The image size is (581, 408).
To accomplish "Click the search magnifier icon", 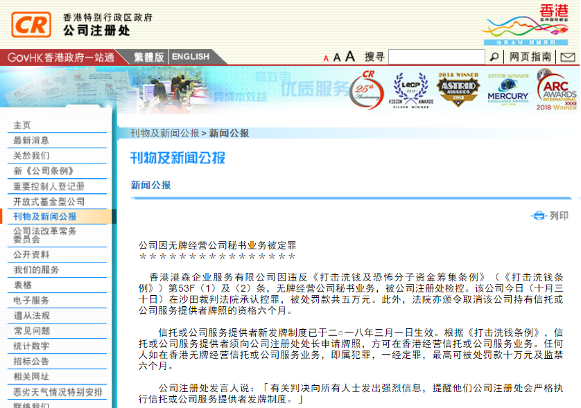I will pyautogui.click(x=494, y=57).
